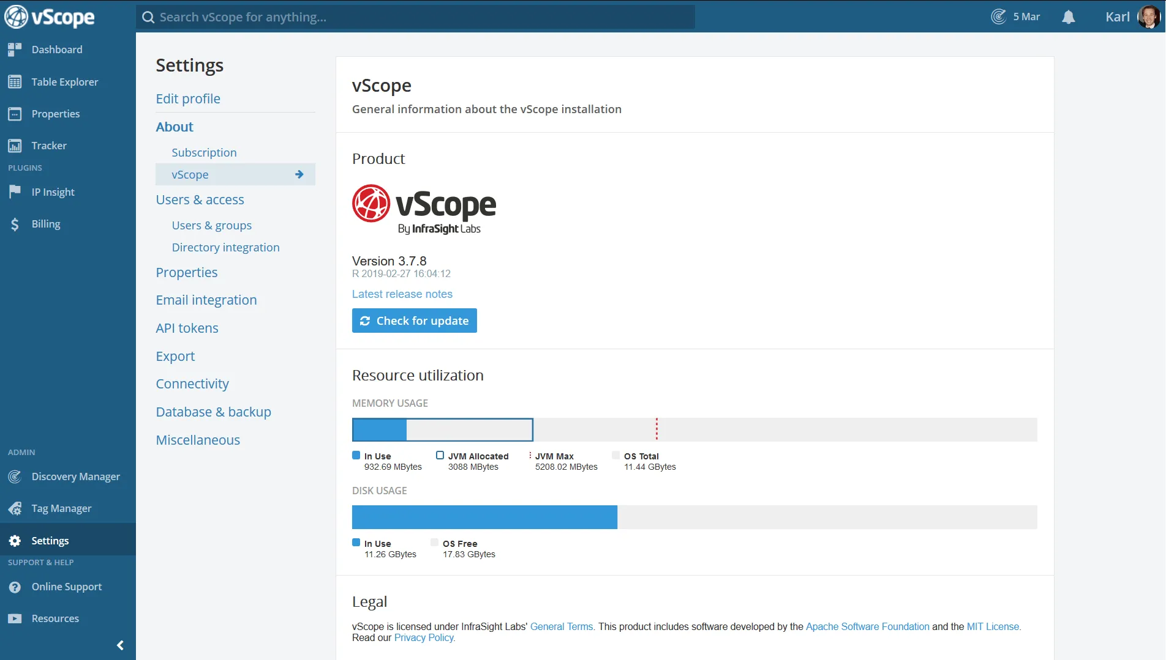Open Discovery Manager radar icon
The height and width of the screenshot is (660, 1166).
[x=15, y=476]
